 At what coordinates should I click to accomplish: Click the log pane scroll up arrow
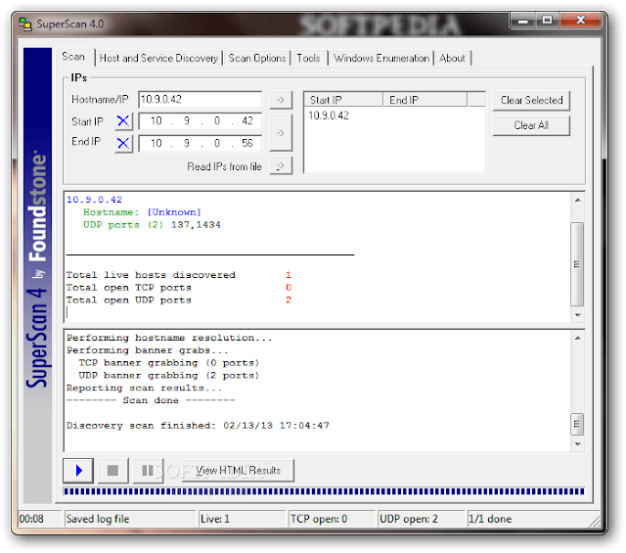coord(577,339)
